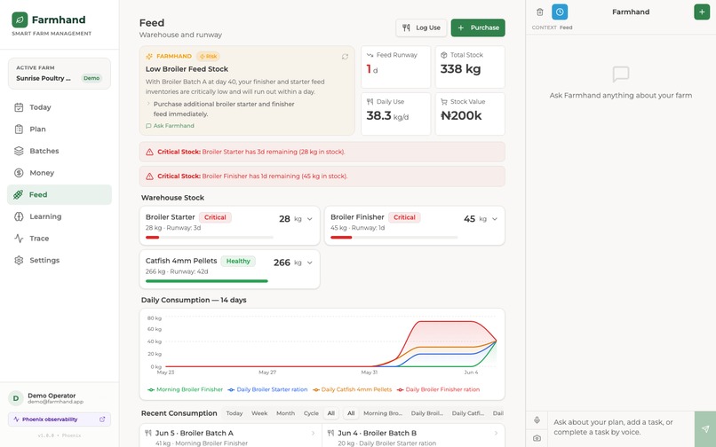Open chat history clock icon
The height and width of the screenshot is (447, 716).
(x=560, y=12)
